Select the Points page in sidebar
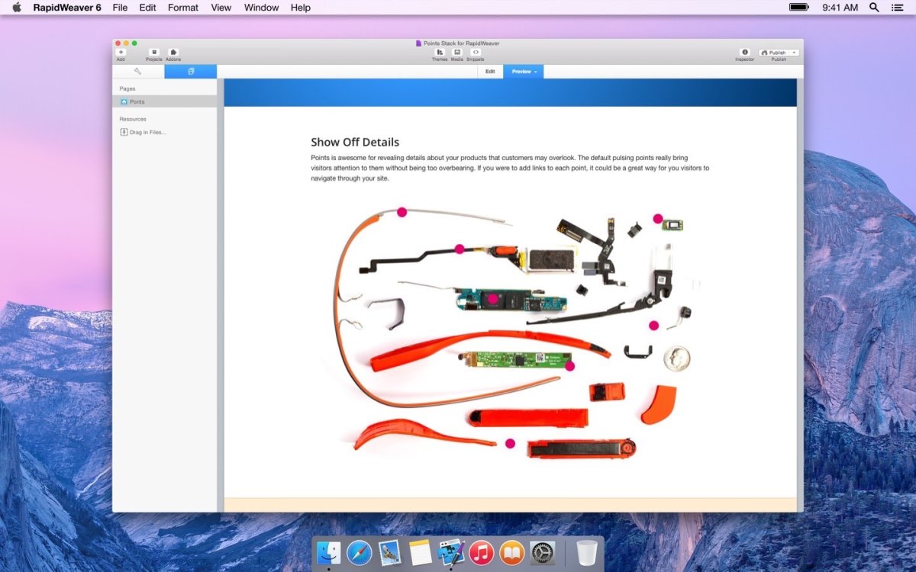 click(137, 101)
